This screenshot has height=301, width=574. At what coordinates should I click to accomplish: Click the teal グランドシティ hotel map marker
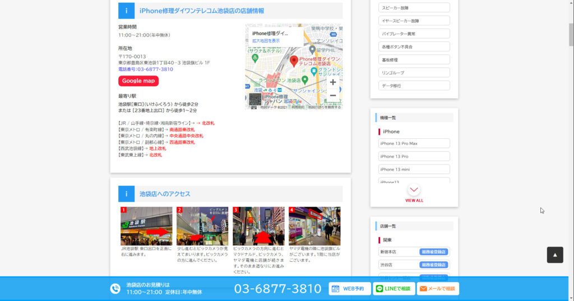pos(314,71)
